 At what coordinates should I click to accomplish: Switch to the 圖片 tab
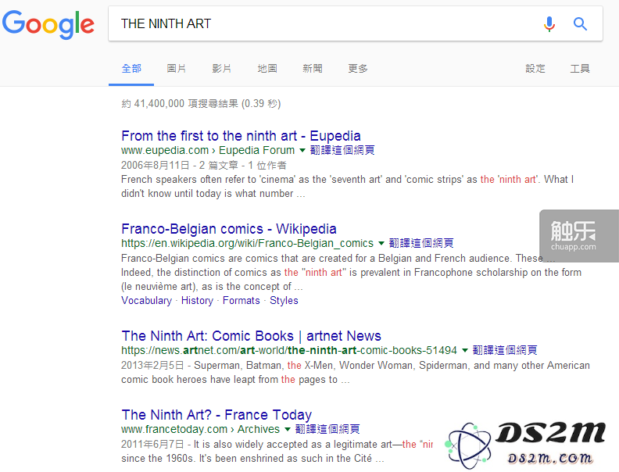coord(177,69)
